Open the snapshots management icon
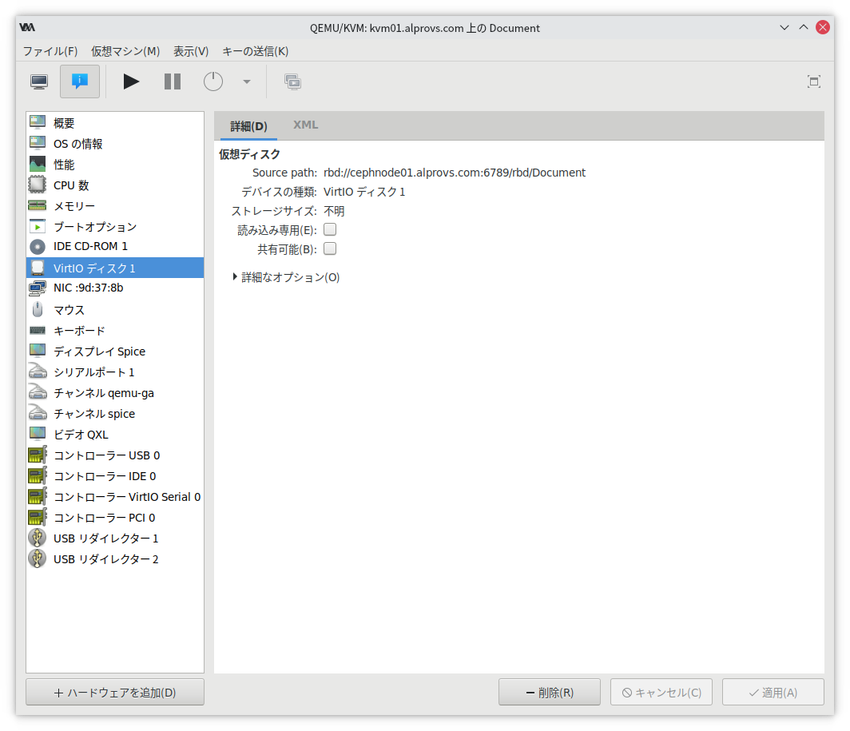 click(292, 81)
